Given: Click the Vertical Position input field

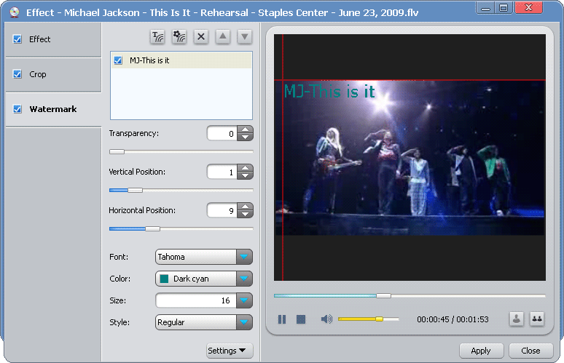Looking at the screenshot, I should click(222, 172).
